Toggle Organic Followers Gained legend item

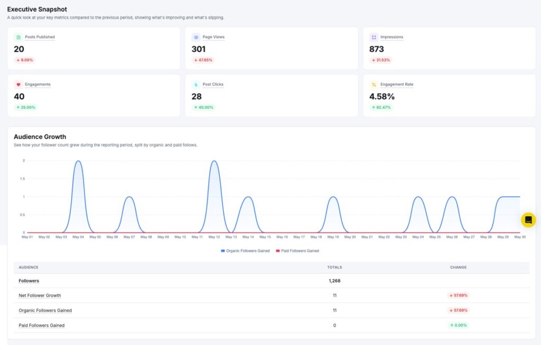click(x=245, y=251)
